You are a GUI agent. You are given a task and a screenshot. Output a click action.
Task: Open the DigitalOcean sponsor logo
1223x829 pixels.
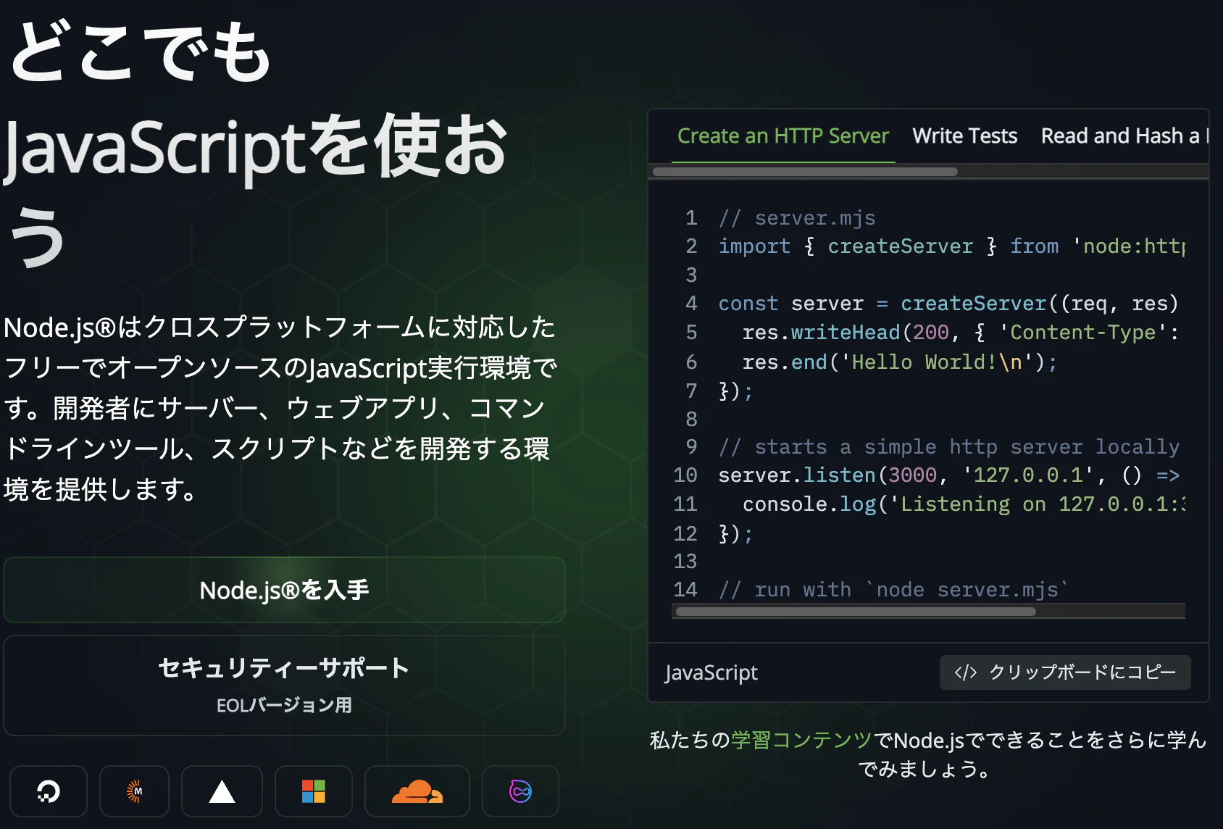[49, 791]
